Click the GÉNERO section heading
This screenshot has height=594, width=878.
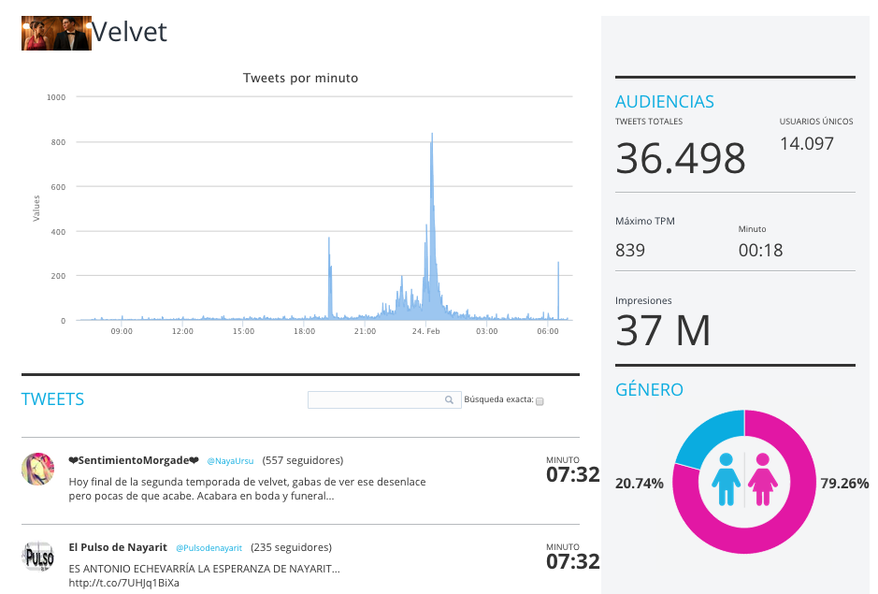[649, 389]
